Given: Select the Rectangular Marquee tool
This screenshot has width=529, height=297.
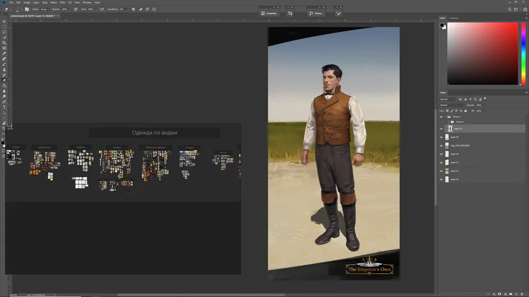Looking at the screenshot, I should [4, 26].
